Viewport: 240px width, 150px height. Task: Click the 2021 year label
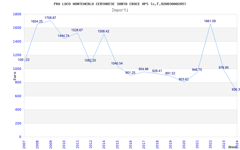tap(197, 144)
